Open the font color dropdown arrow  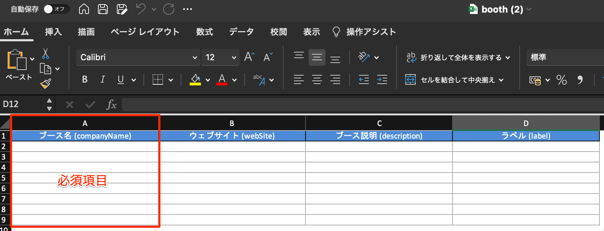point(234,80)
